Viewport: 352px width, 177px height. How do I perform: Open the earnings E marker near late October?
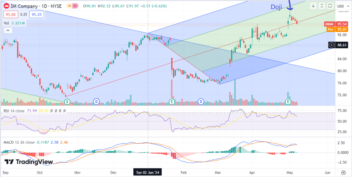pyautogui.click(x=67, y=102)
